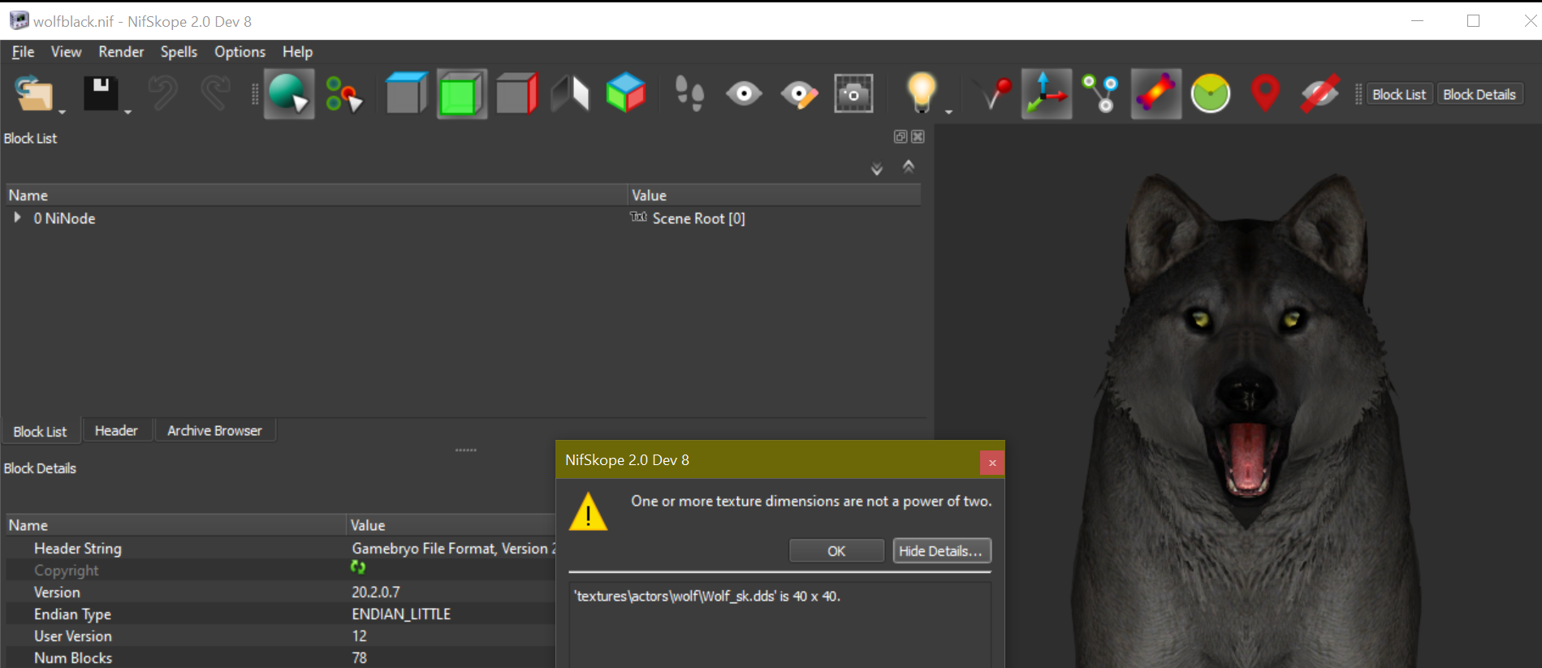
Task: Select the green sphere object picker tool
Action: (288, 94)
